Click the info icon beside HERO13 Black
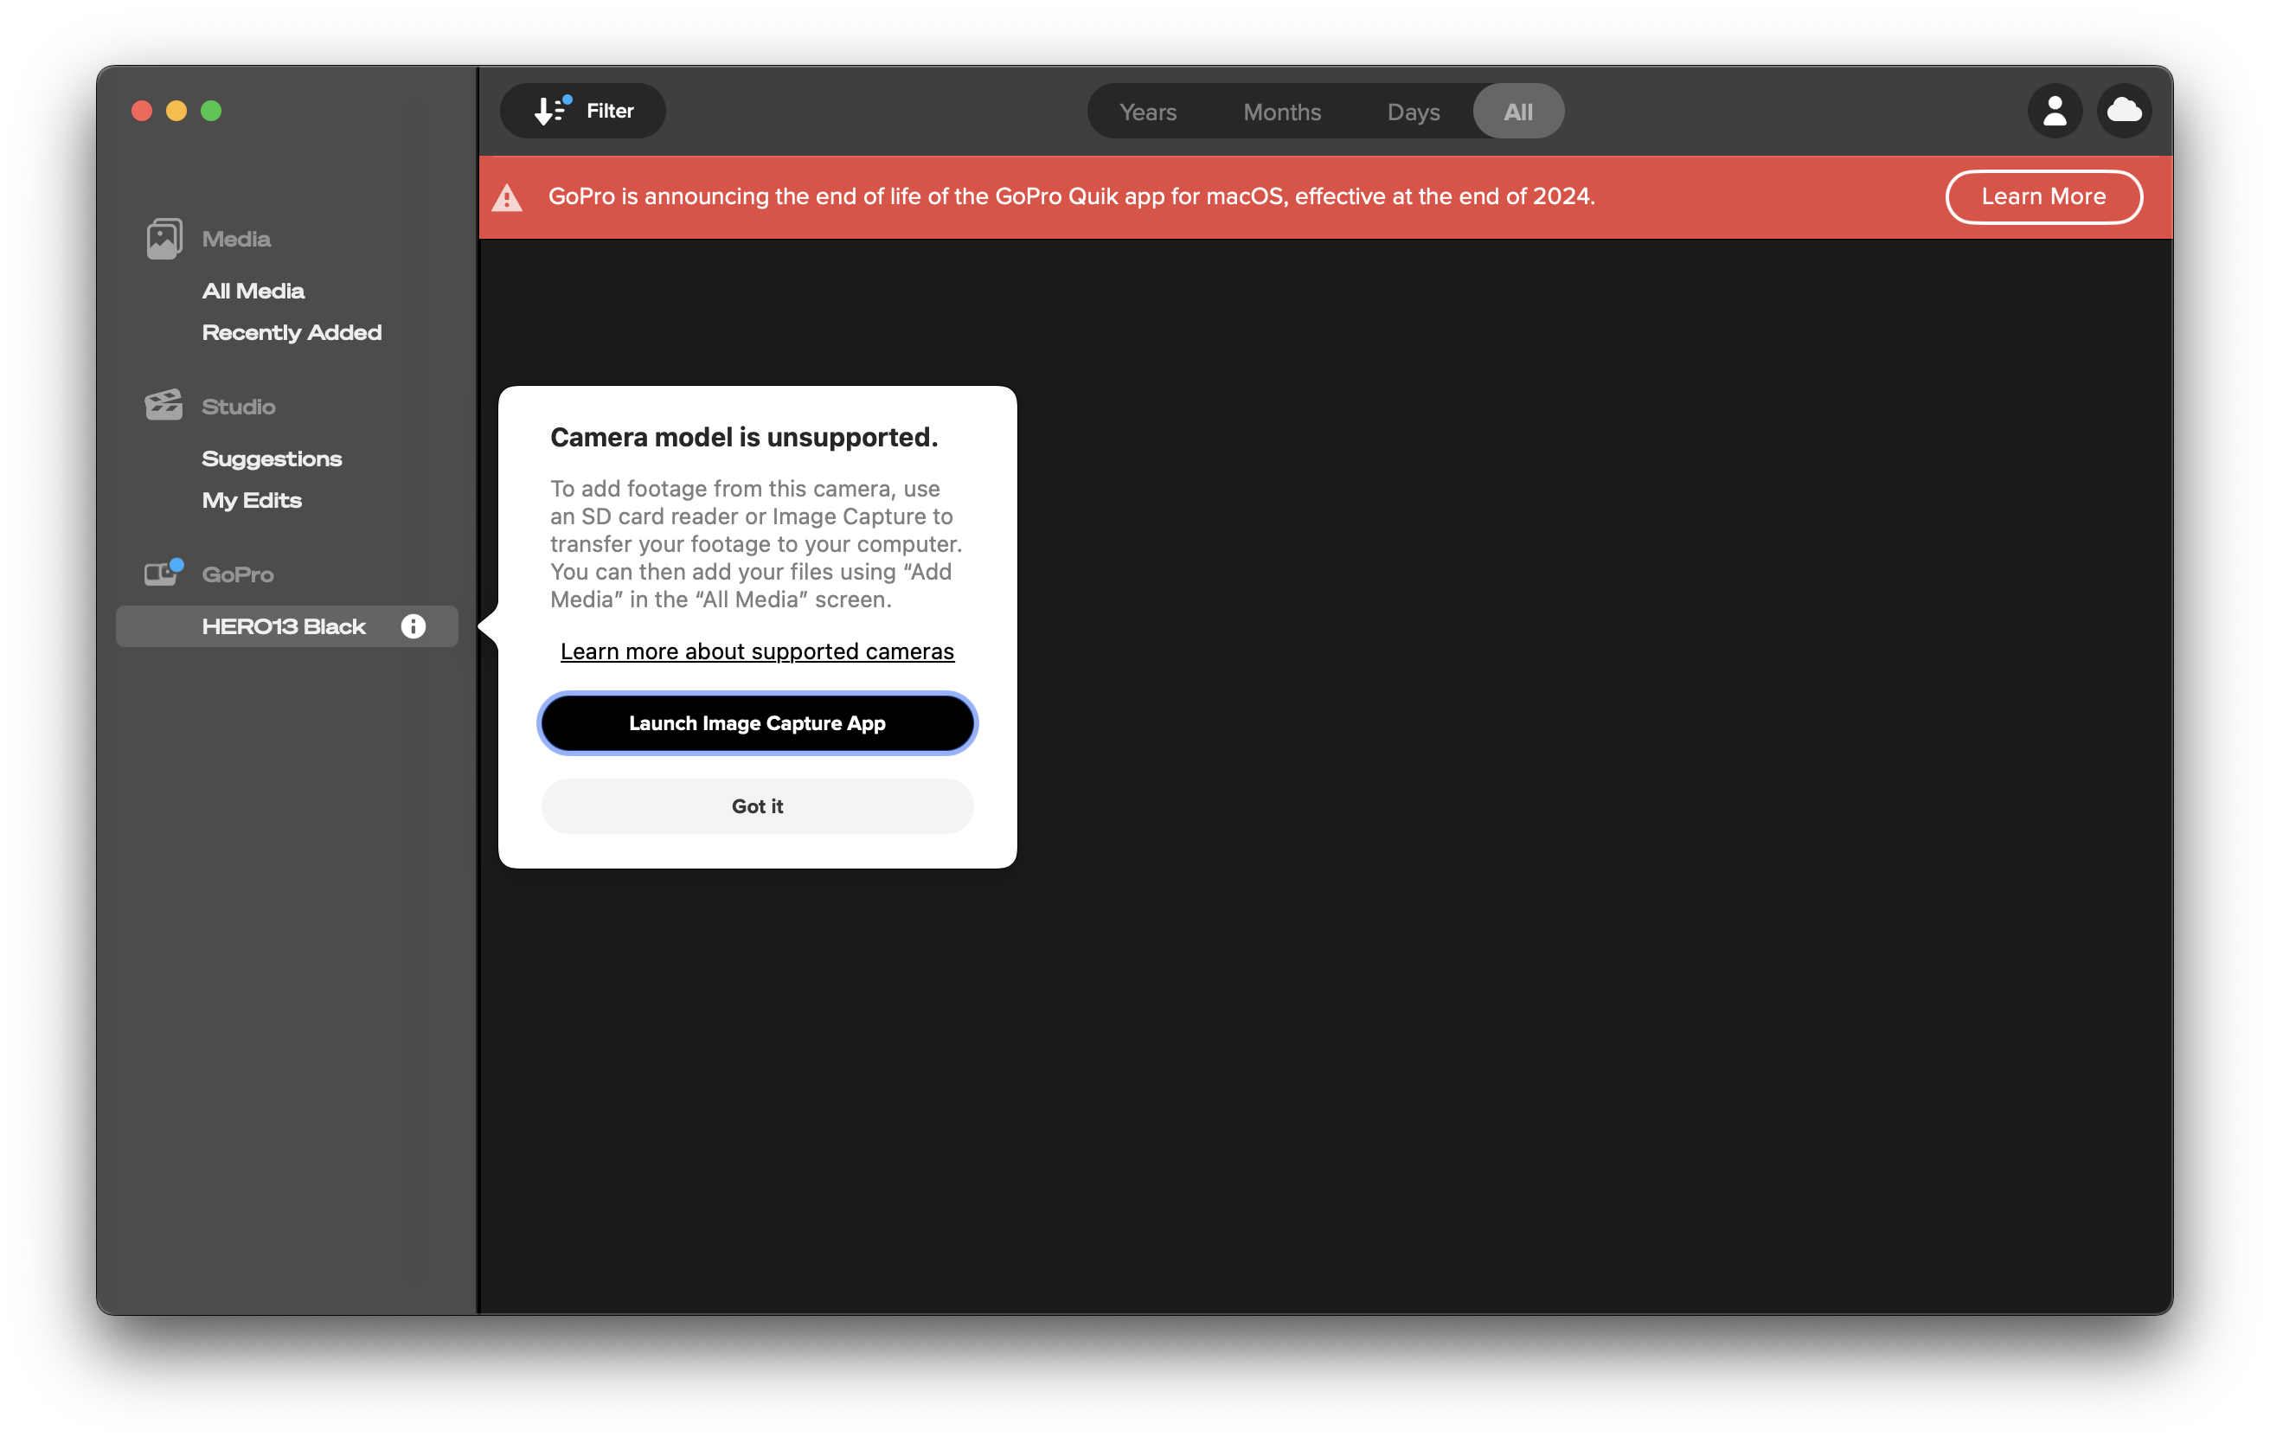 click(413, 627)
